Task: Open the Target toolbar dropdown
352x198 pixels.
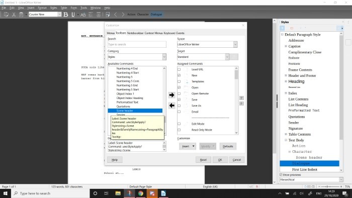Action: coord(227,57)
